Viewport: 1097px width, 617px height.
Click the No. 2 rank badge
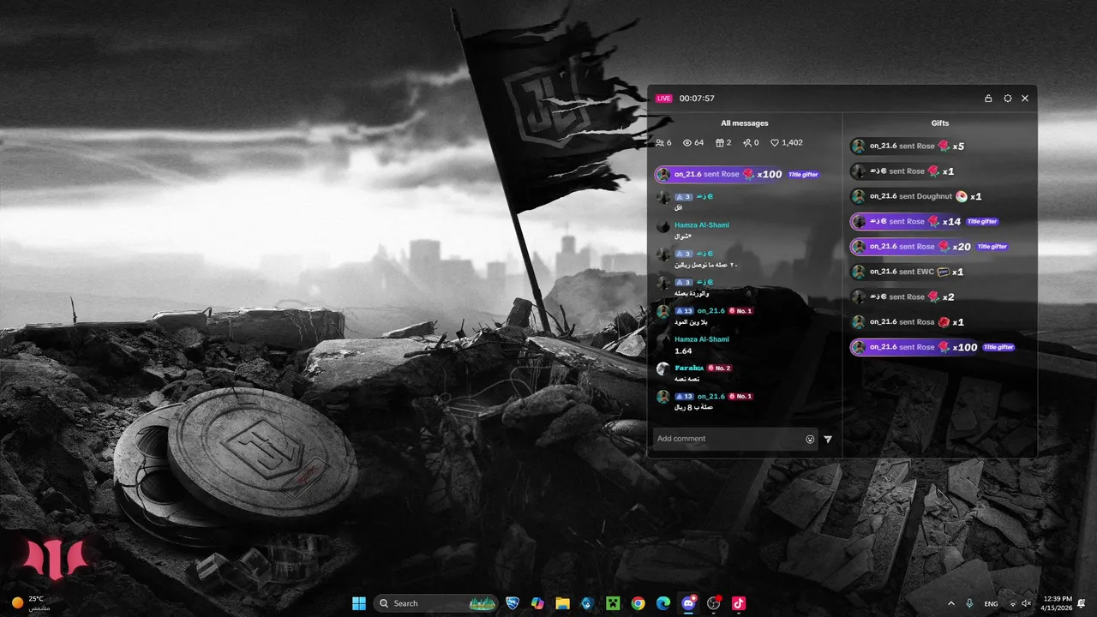[719, 368]
